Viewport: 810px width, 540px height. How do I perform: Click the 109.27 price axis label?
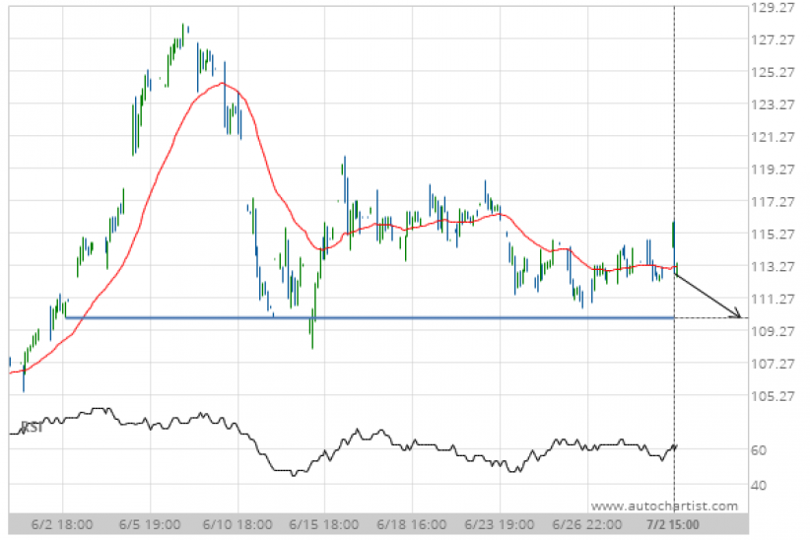pyautogui.click(x=773, y=331)
